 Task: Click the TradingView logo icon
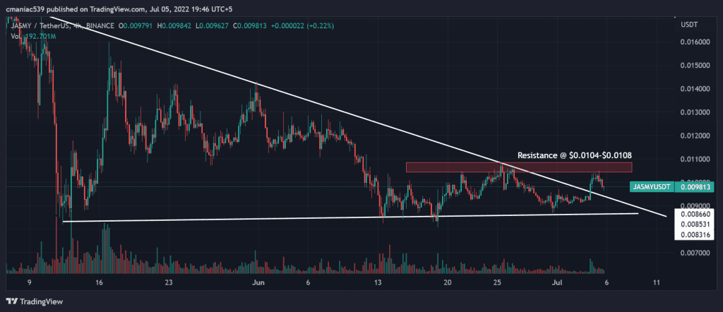11,301
